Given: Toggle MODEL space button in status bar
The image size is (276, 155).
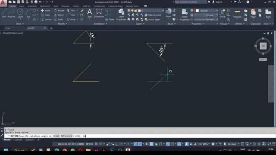Looking at the screenshot, I should coord(89,144).
